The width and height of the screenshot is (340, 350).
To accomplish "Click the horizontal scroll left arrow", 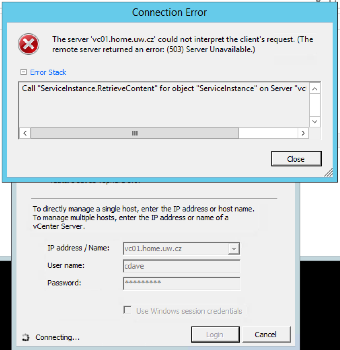I will [25, 133].
